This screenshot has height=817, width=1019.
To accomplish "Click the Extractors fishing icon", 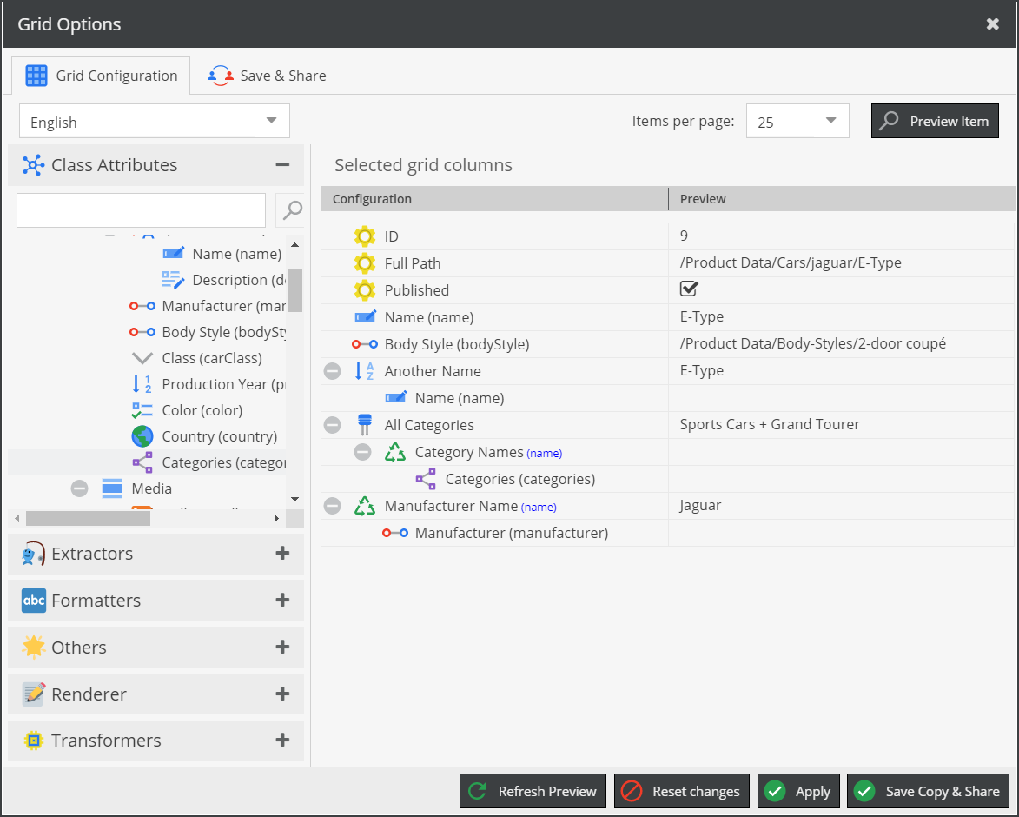I will (33, 554).
